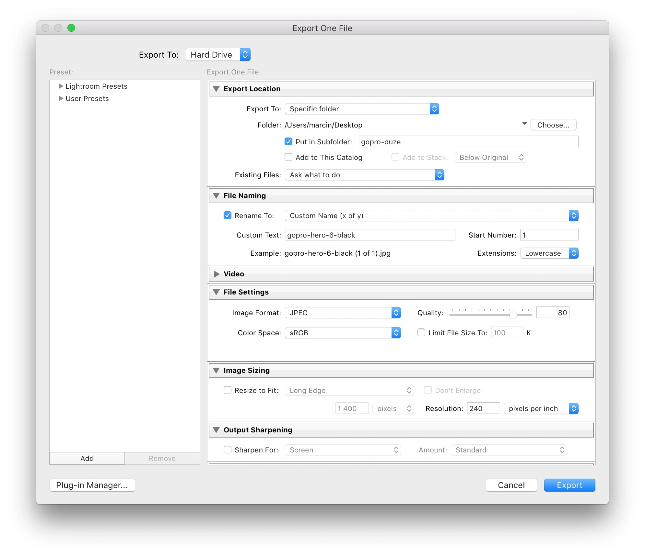Click the green zoom window button

pyautogui.click(x=71, y=28)
